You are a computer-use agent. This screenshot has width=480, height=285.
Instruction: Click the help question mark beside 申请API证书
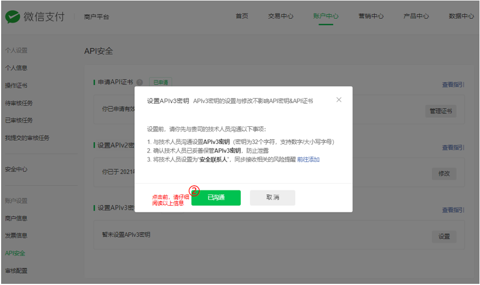(139, 83)
